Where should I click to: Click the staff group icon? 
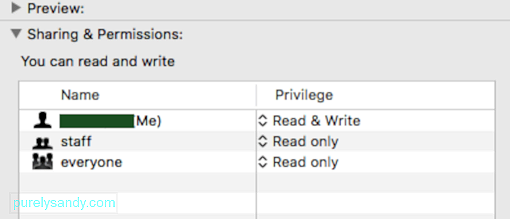[42, 143]
